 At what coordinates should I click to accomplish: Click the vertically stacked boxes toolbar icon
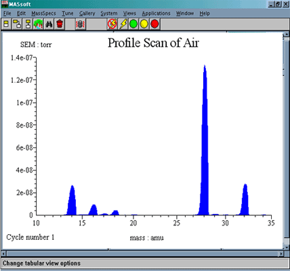click(x=28, y=24)
